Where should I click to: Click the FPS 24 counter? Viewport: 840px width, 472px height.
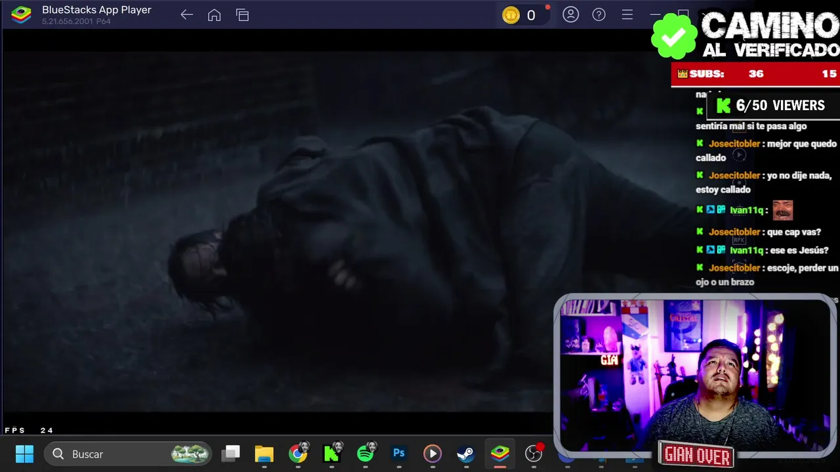pyautogui.click(x=29, y=431)
